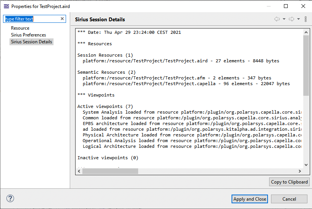The image size is (312, 209).
Task: Click the Help question mark icon
Action: click(10, 199)
